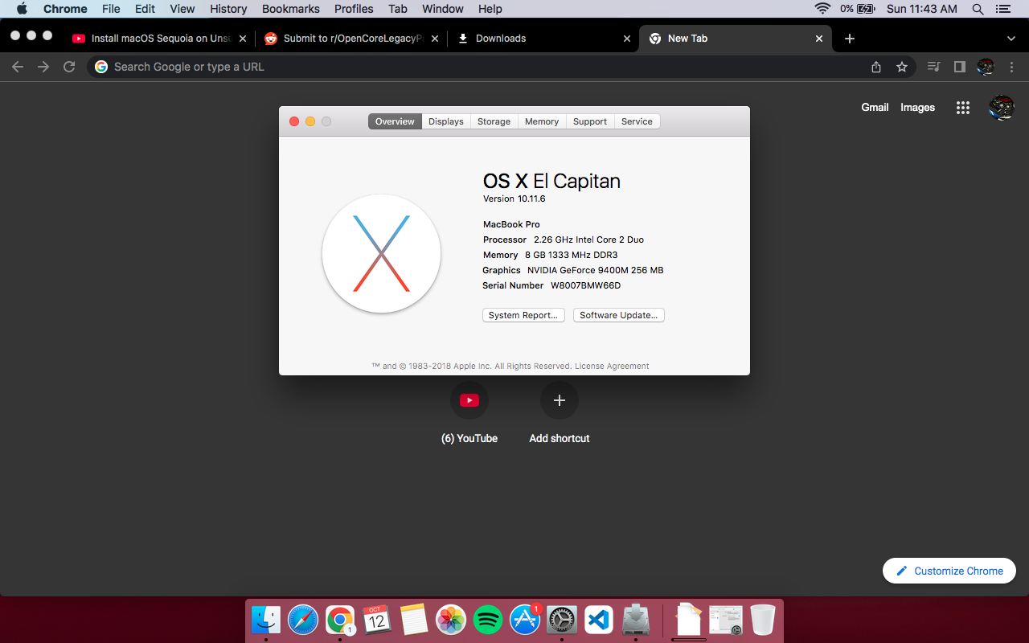Image resolution: width=1029 pixels, height=643 pixels.
Task: Click the Chrome profile avatar in toolbar
Action: click(x=986, y=67)
